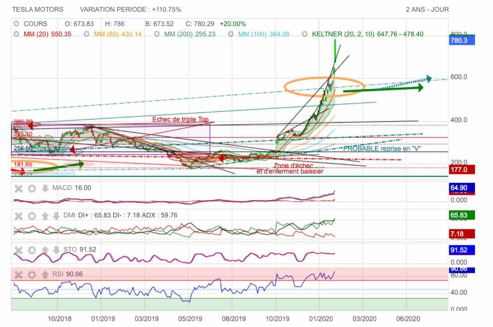Move the RSI panel up
The height and width of the screenshot is (327, 493).
[x=45, y=274]
